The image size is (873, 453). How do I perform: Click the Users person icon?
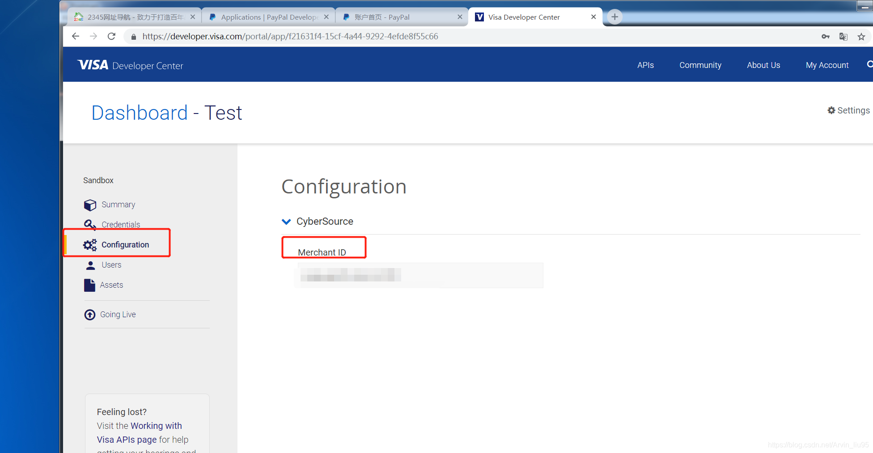(90, 265)
